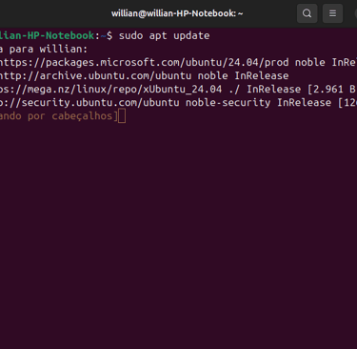Open the packages.microsoft.com URL

145,62
